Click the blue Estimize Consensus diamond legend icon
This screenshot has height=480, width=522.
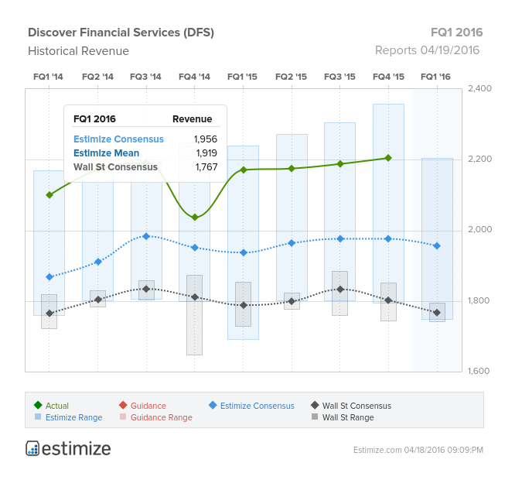pos(213,405)
